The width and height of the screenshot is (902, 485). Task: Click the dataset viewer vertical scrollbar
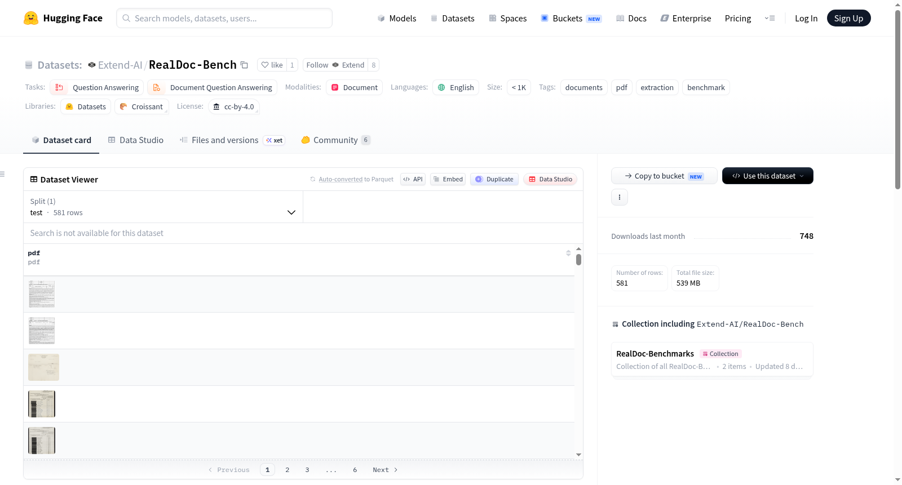pos(578,260)
